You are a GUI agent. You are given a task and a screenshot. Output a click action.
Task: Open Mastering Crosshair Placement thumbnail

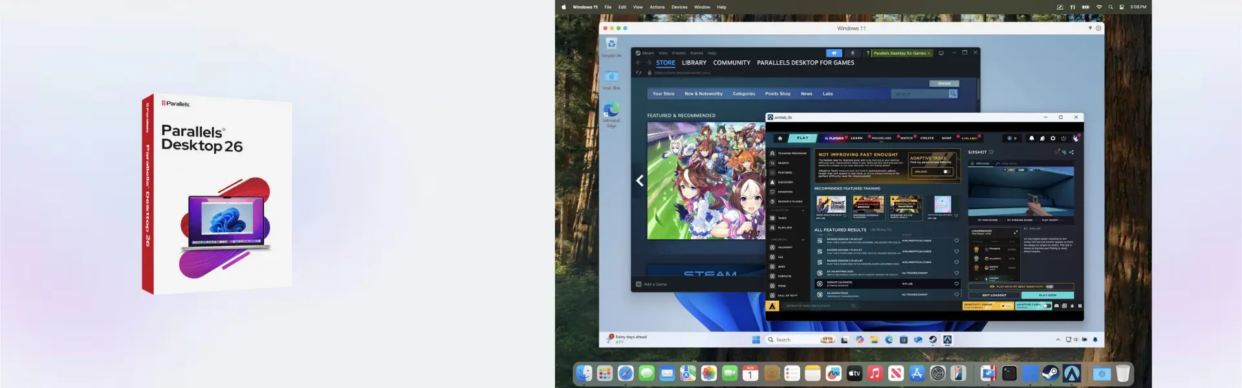click(x=868, y=206)
